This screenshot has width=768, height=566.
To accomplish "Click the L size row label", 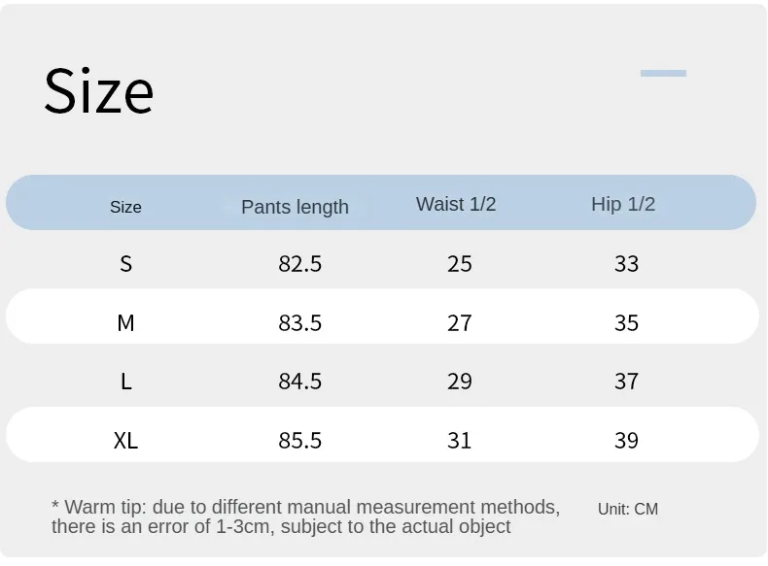I will point(125,382).
